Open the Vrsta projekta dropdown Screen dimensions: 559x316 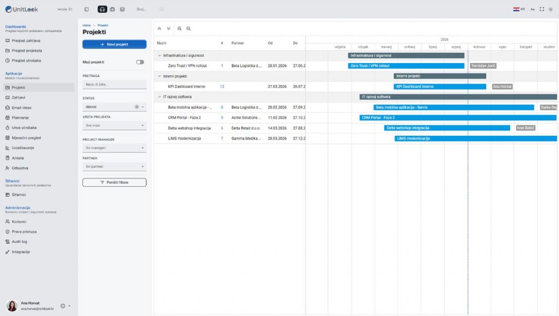point(115,126)
